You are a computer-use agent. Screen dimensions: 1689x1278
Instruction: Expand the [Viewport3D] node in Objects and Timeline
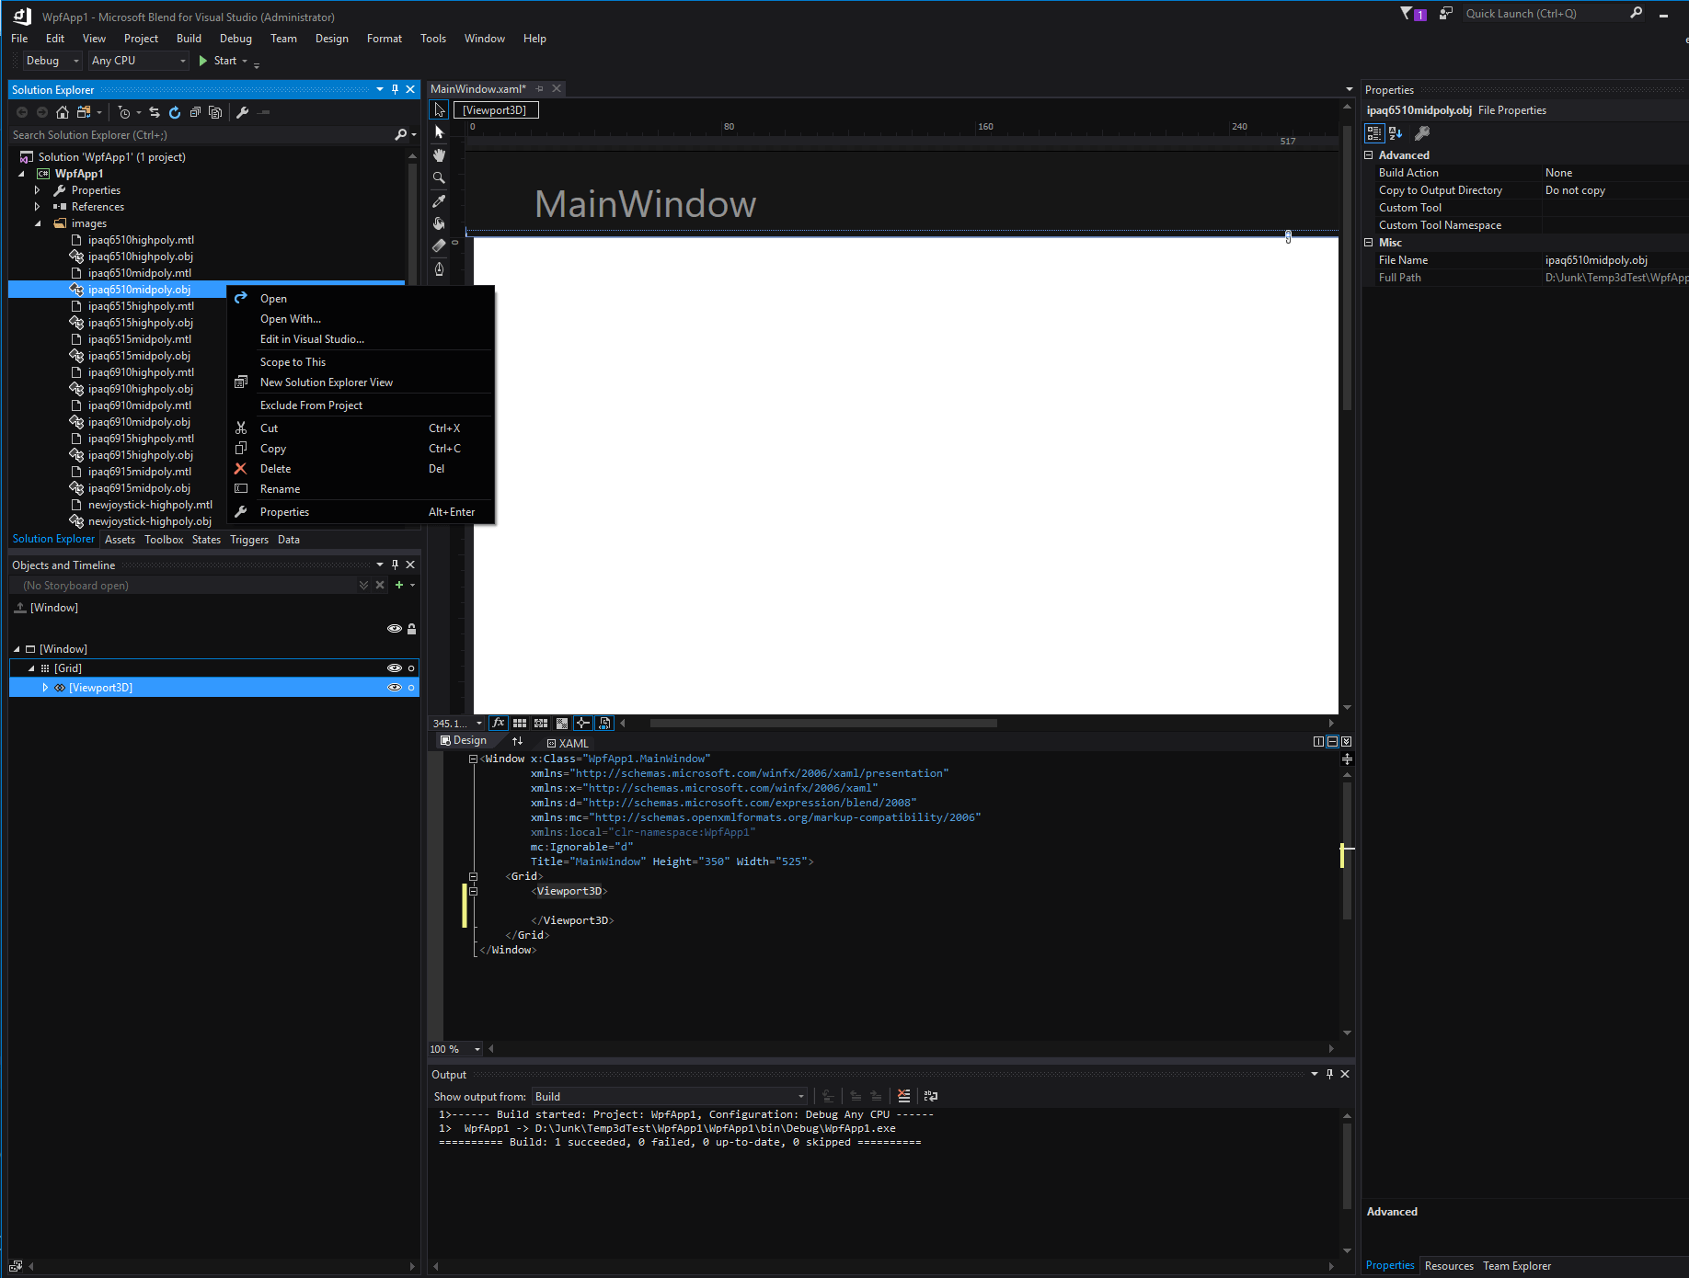45,688
